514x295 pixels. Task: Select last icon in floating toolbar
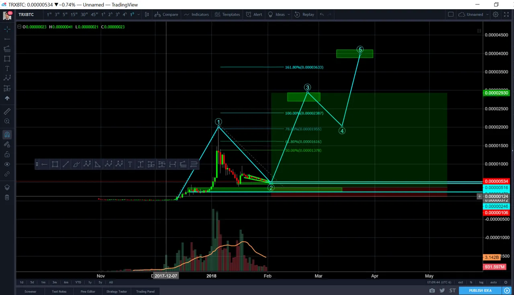[x=194, y=164]
